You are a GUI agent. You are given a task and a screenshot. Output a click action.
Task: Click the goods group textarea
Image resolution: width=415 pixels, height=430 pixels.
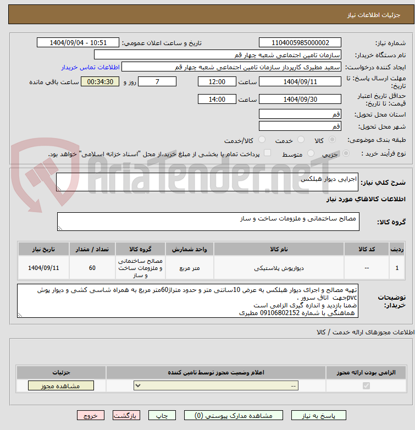(x=208, y=222)
